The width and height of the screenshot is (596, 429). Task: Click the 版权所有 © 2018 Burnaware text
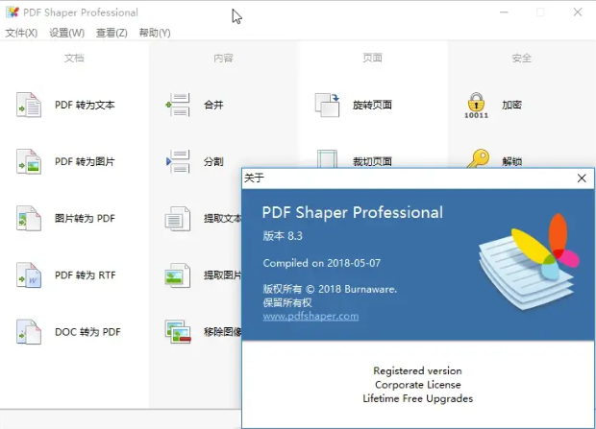[x=330, y=289]
